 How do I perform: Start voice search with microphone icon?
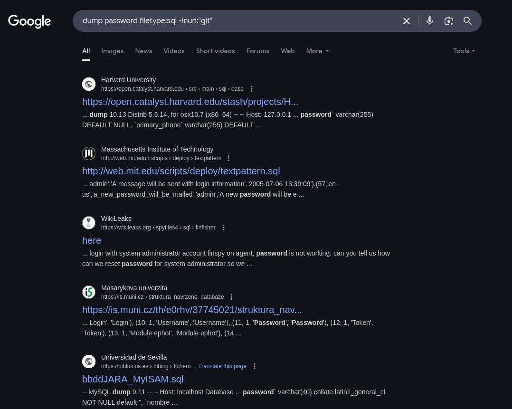click(430, 21)
